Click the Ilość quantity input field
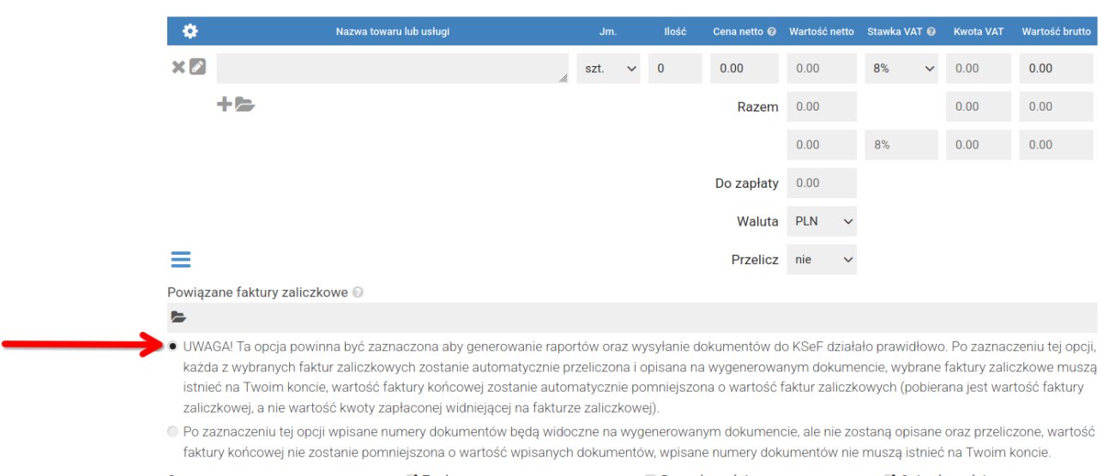 (x=675, y=69)
